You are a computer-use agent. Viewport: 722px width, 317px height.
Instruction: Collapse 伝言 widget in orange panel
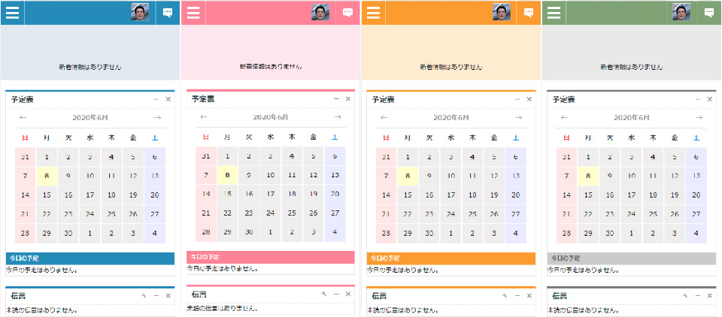click(x=517, y=296)
